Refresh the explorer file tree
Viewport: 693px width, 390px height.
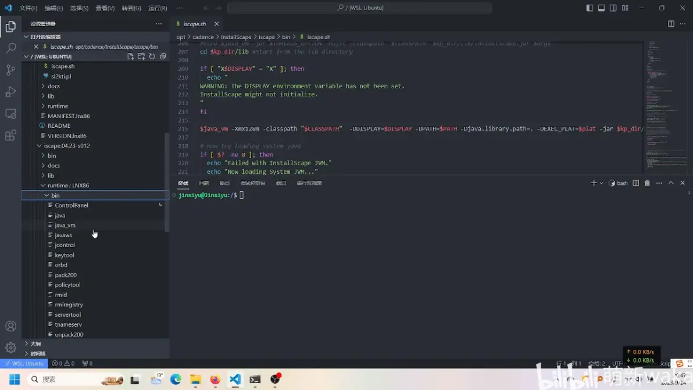point(152,56)
